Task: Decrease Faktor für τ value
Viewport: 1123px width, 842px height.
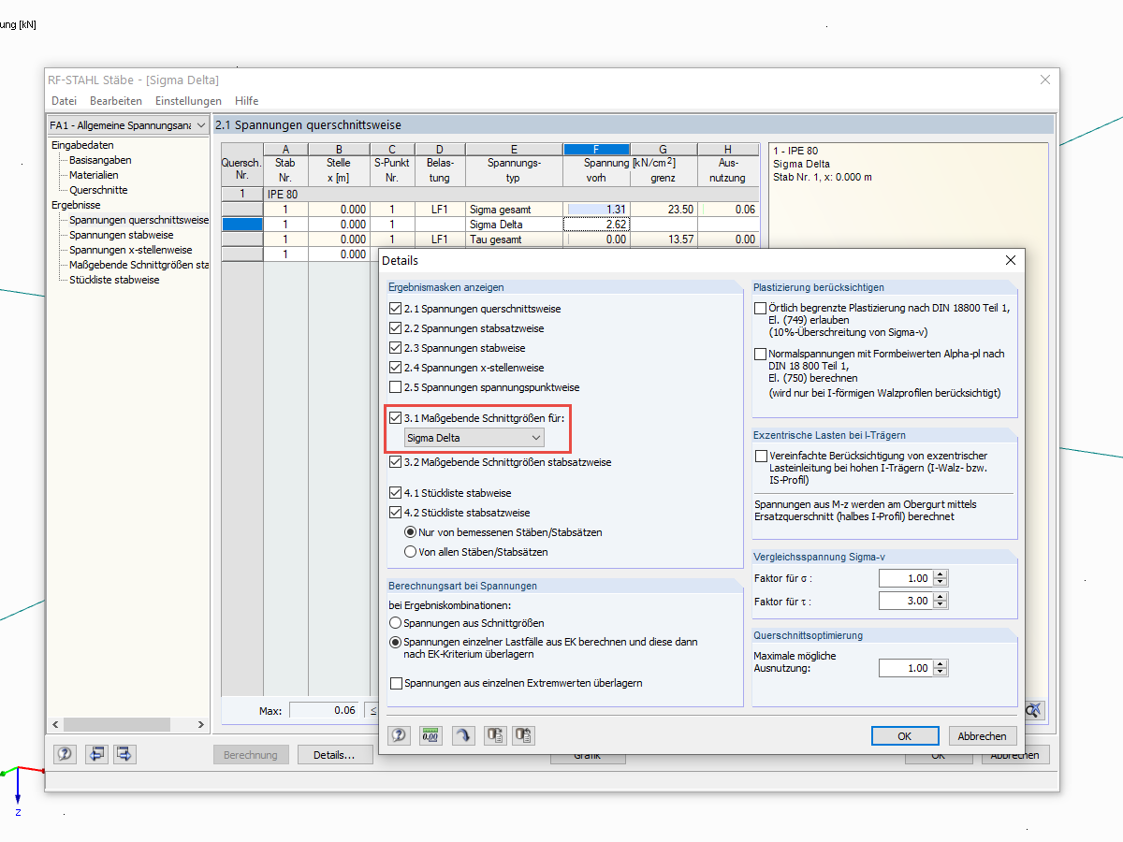Action: point(941,605)
